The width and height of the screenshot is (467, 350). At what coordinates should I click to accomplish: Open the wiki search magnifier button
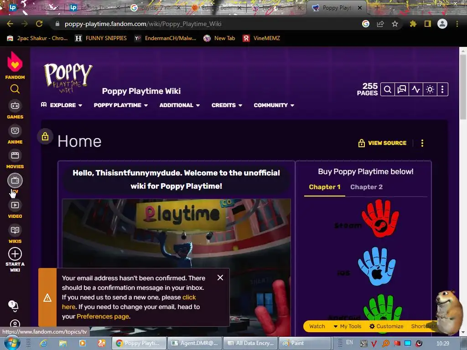(x=388, y=89)
